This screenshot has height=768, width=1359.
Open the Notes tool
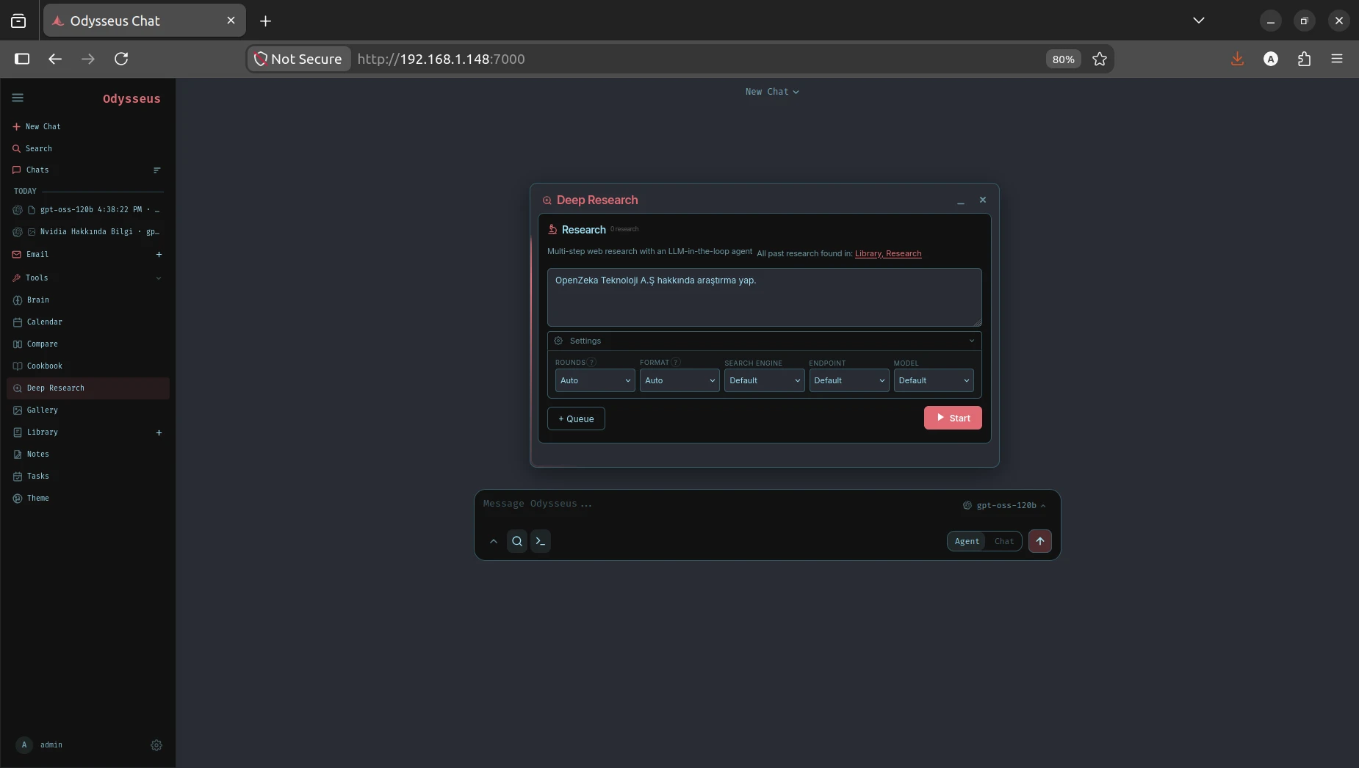click(37, 454)
